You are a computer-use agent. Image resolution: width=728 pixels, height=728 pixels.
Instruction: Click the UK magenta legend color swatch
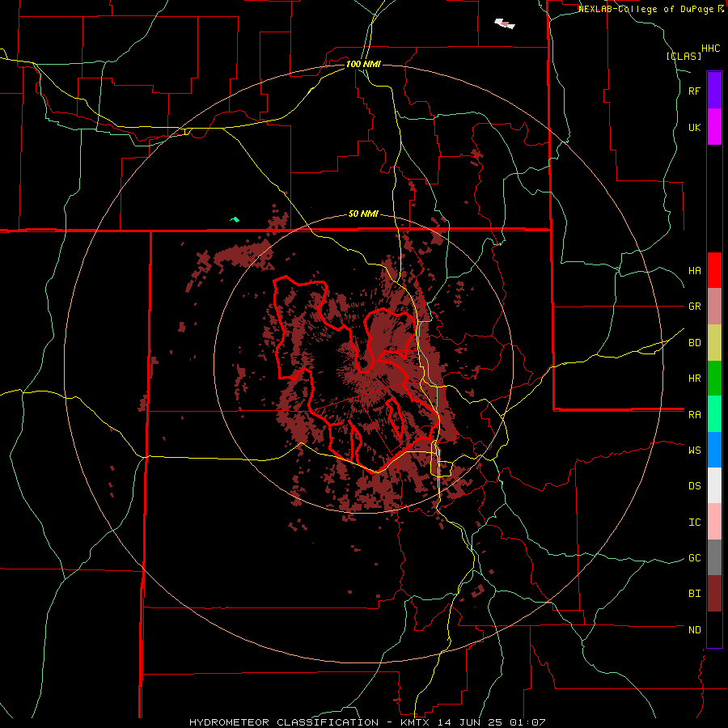pyautogui.click(x=714, y=127)
